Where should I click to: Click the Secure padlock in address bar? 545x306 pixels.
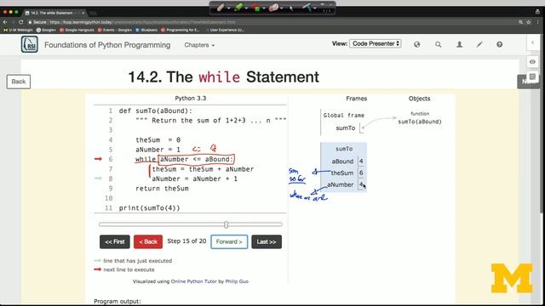[x=31, y=22]
